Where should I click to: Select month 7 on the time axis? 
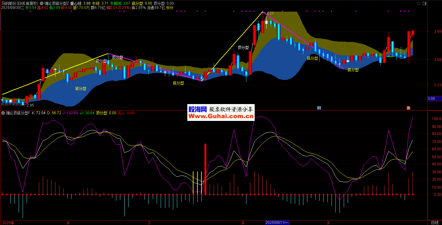(x=149, y=223)
